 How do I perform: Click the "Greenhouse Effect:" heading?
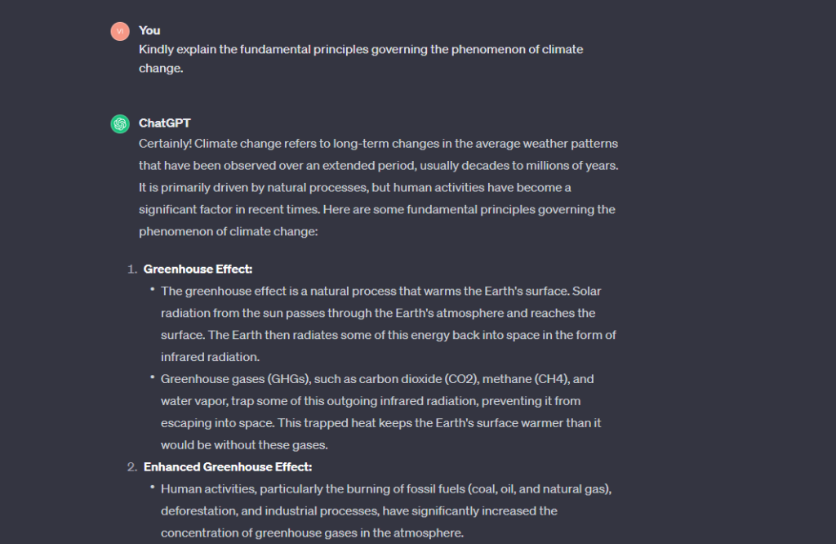coord(197,269)
